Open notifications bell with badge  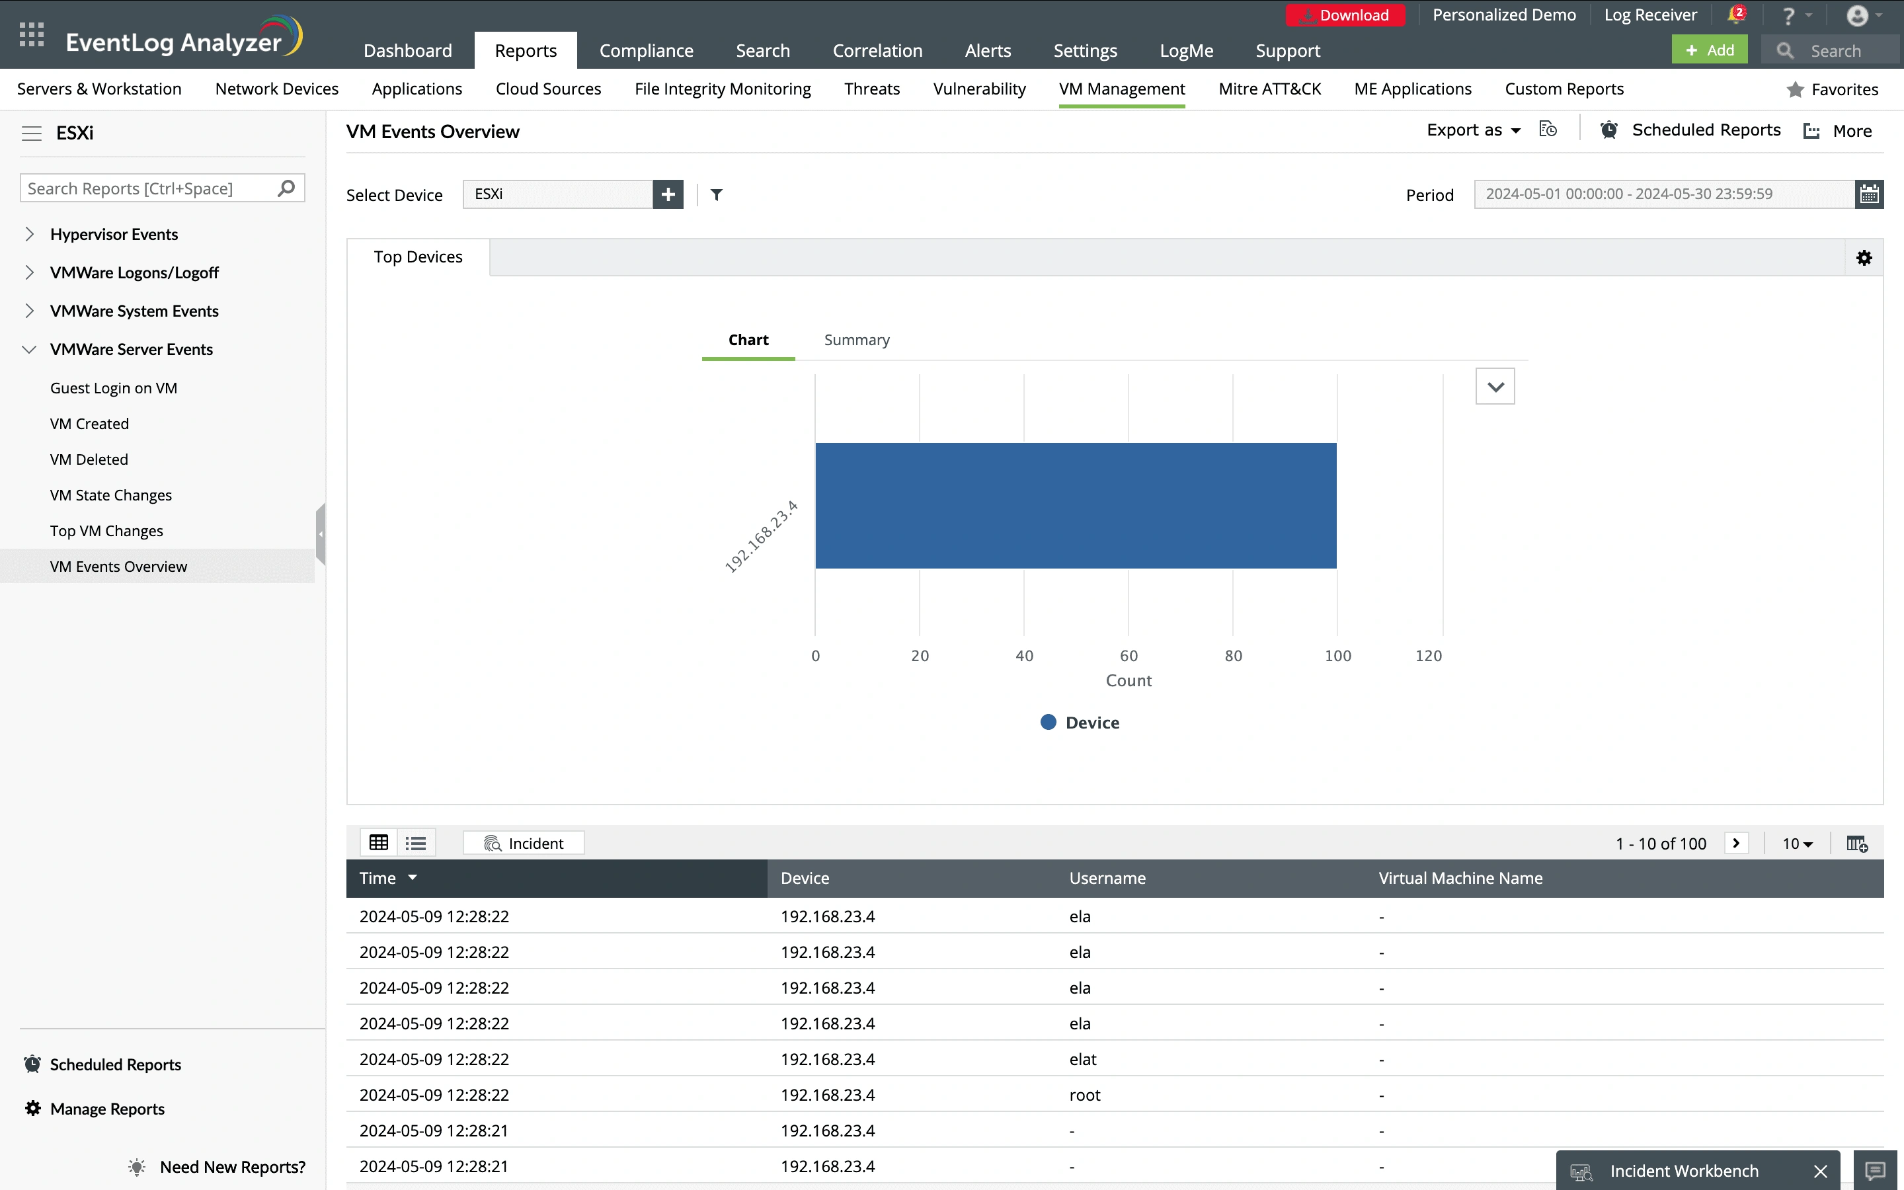tap(1735, 15)
